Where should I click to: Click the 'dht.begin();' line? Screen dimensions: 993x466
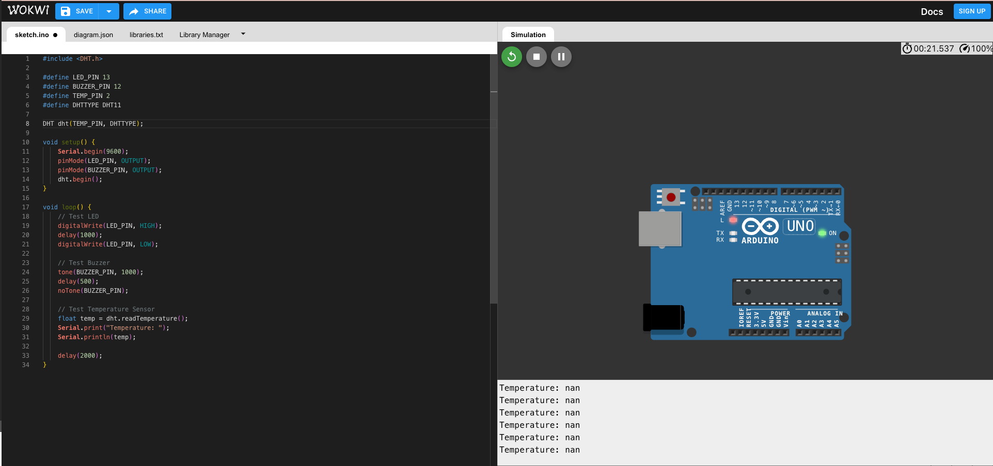(80, 179)
